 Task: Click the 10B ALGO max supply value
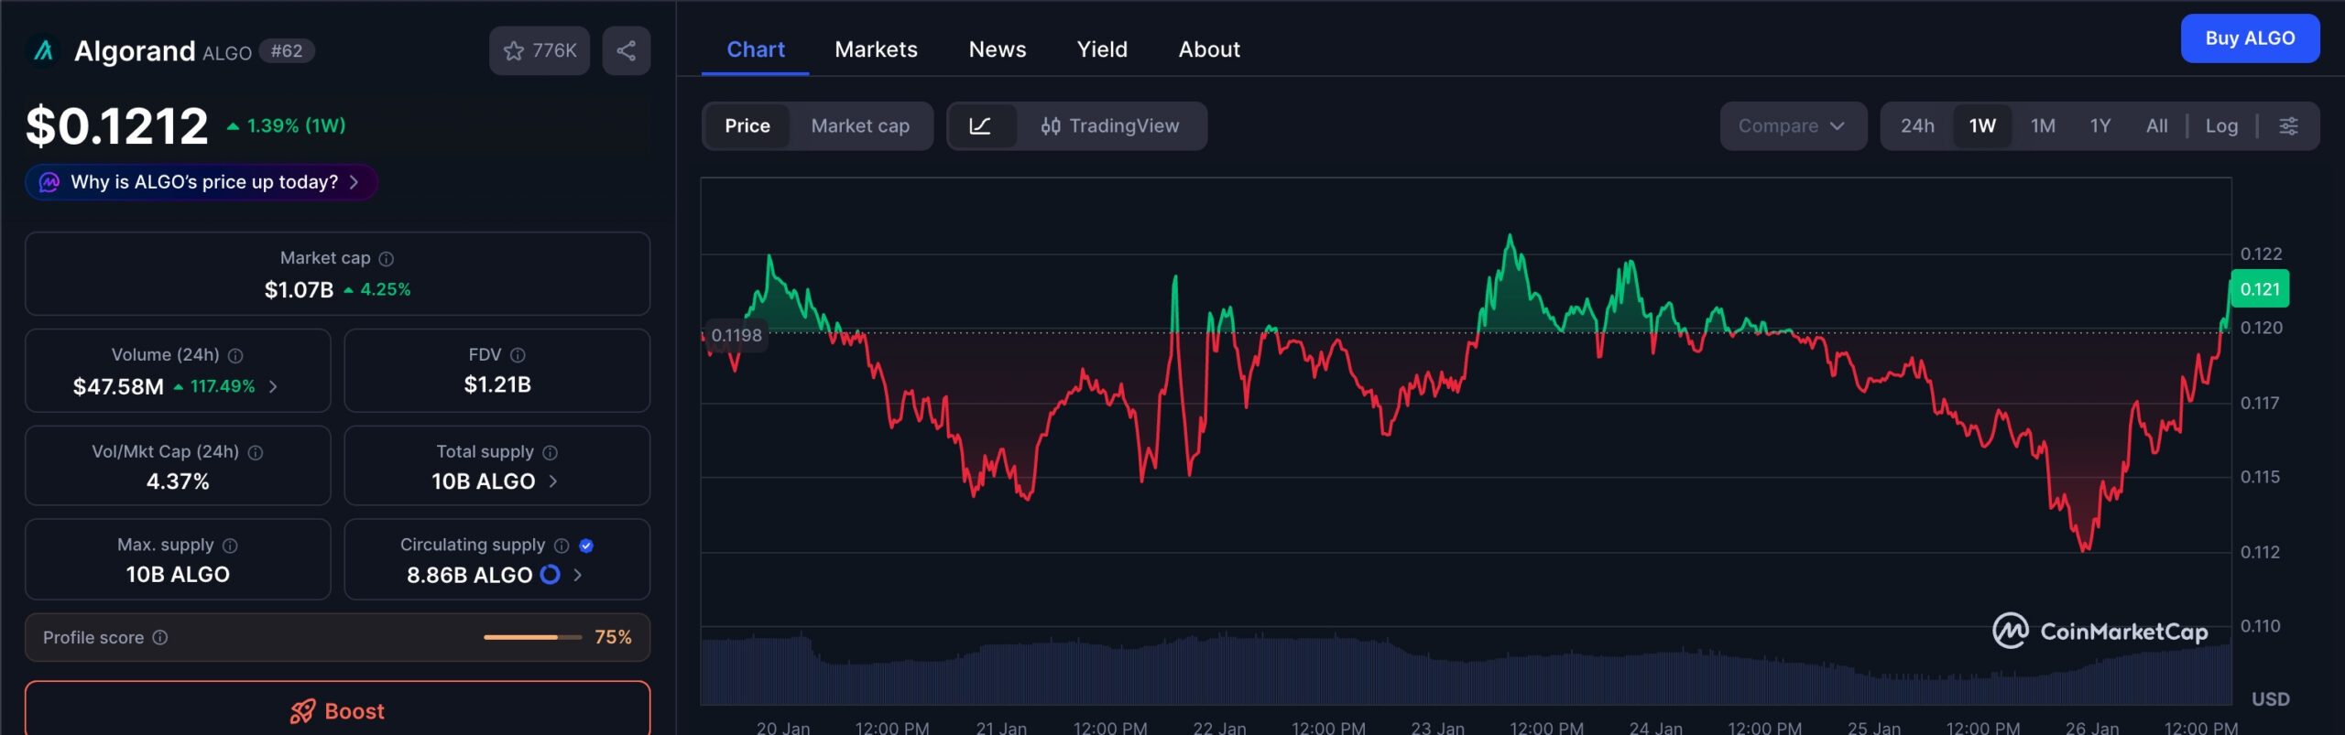pos(178,575)
